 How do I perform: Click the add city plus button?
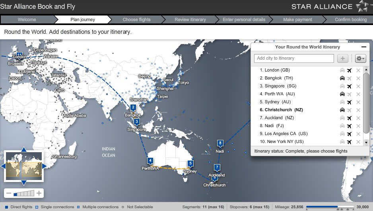pos(342,58)
